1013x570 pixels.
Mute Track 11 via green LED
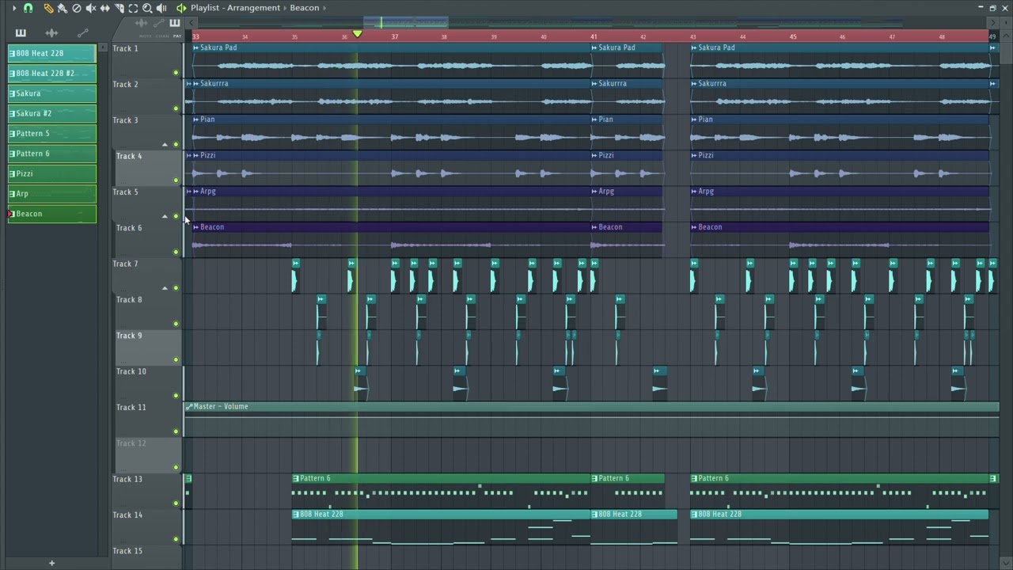pos(176,431)
